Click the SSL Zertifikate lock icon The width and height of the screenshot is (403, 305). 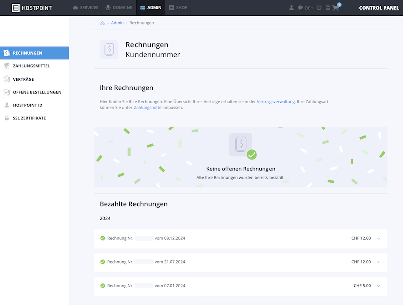pos(7,118)
